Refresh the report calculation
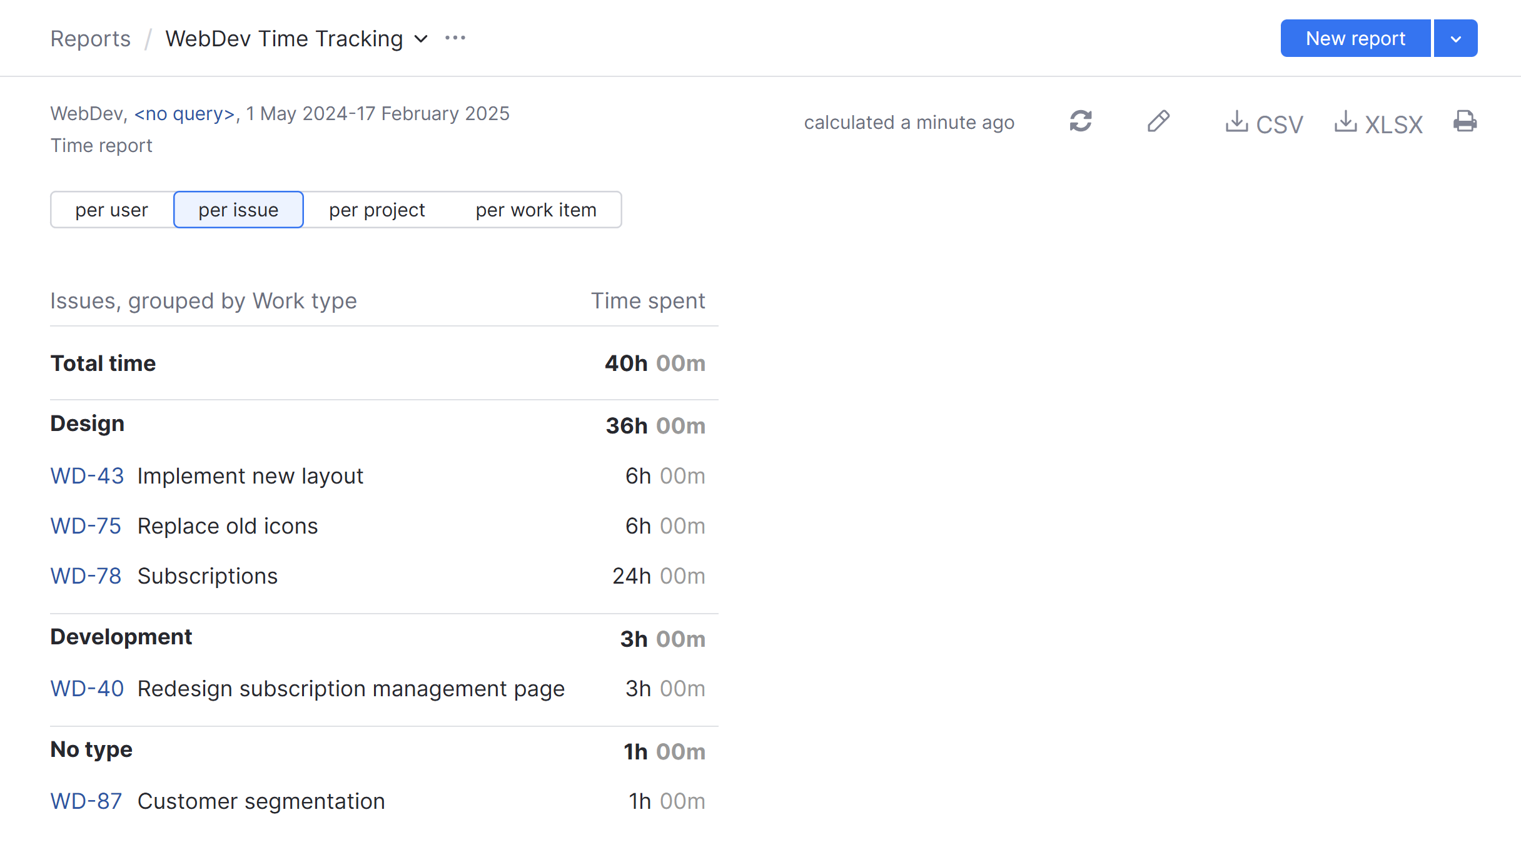Image resolution: width=1521 pixels, height=852 pixels. point(1081,122)
